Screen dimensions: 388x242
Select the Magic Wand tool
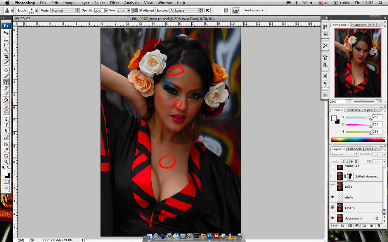click(x=6, y=51)
